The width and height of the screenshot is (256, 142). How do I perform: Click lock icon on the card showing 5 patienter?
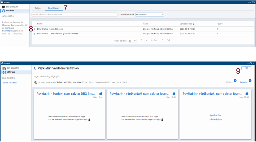click(x=247, y=94)
